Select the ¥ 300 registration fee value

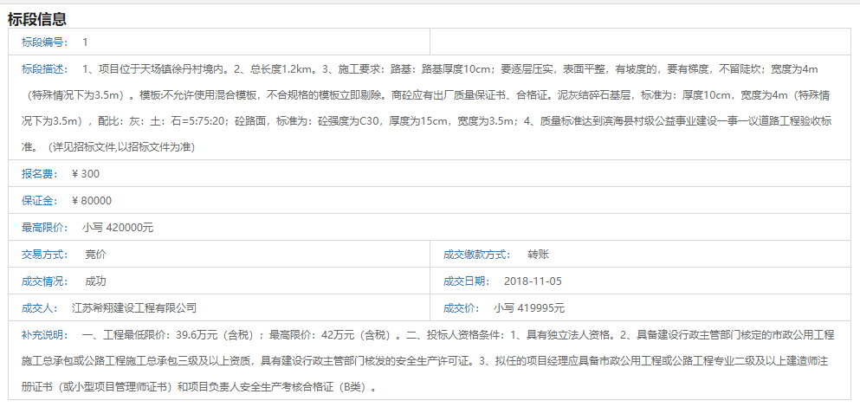tap(86, 173)
